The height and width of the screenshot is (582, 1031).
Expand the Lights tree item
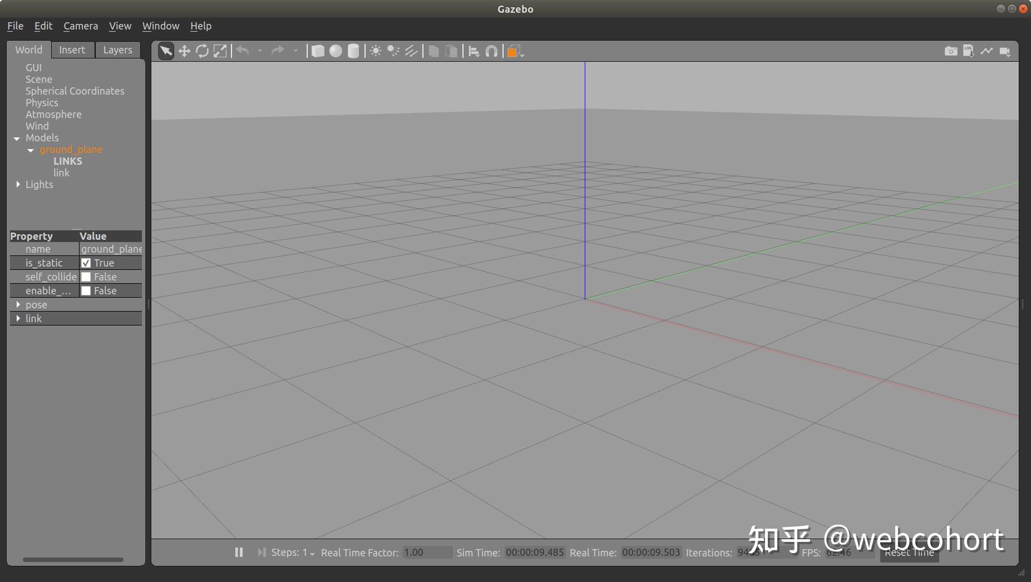coord(17,184)
